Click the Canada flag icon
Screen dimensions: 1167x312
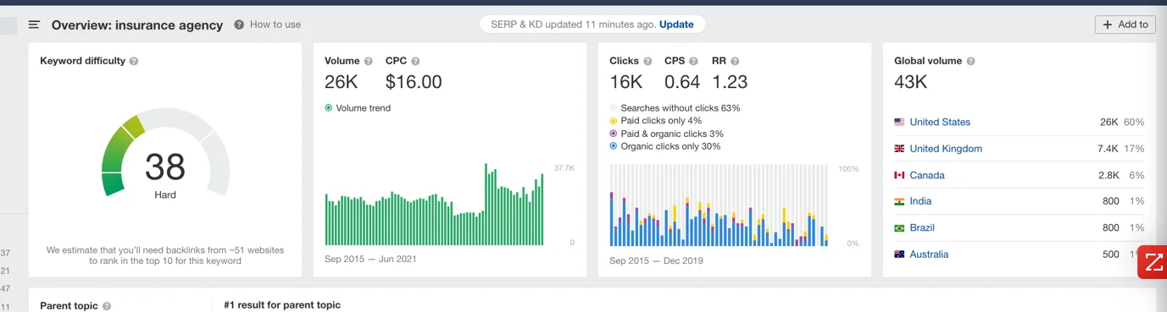point(899,175)
